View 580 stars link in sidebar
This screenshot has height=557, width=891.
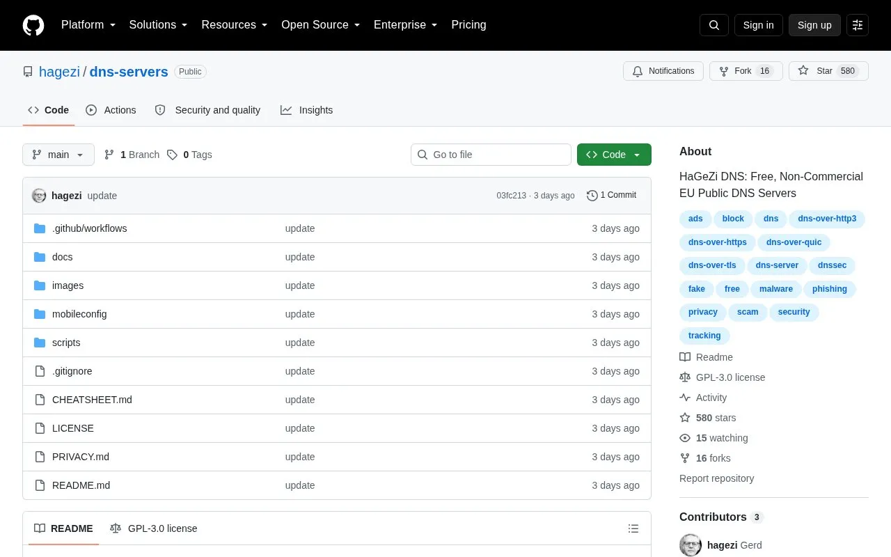(708, 418)
